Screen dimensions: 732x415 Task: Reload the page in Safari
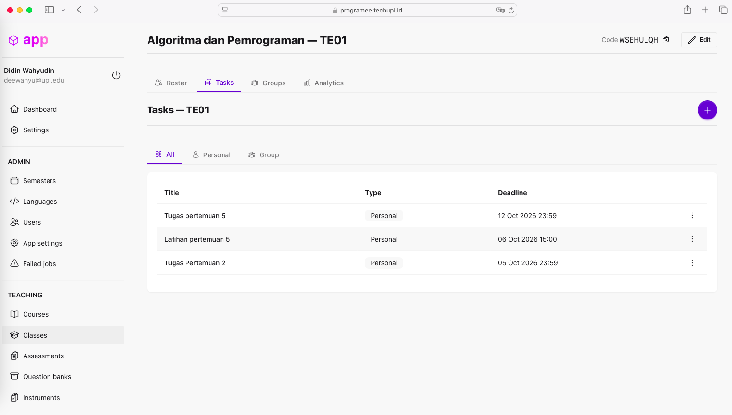point(511,10)
